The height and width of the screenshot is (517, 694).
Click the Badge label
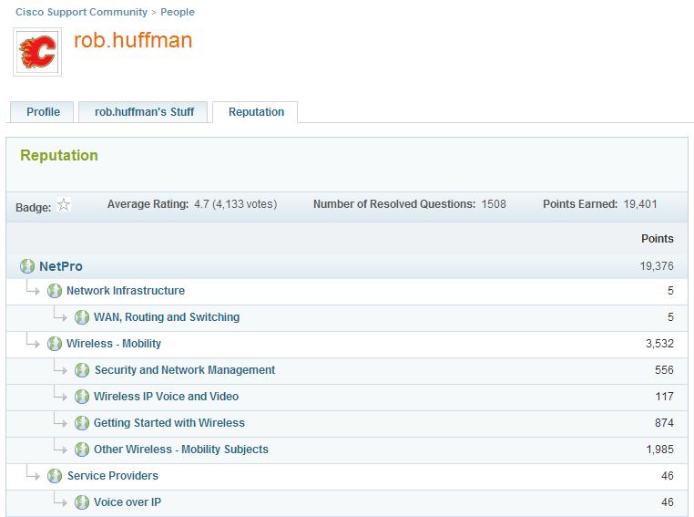point(33,207)
